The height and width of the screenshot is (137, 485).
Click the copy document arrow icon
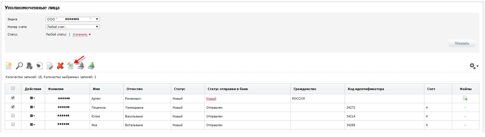[40, 66]
